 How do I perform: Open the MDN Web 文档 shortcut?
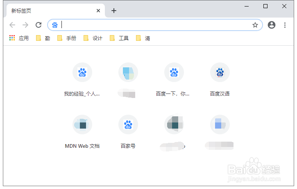(82, 132)
